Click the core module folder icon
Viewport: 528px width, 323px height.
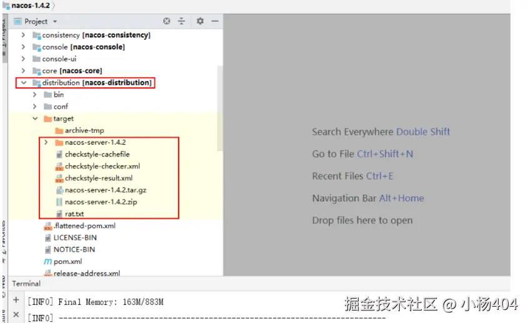36,71
